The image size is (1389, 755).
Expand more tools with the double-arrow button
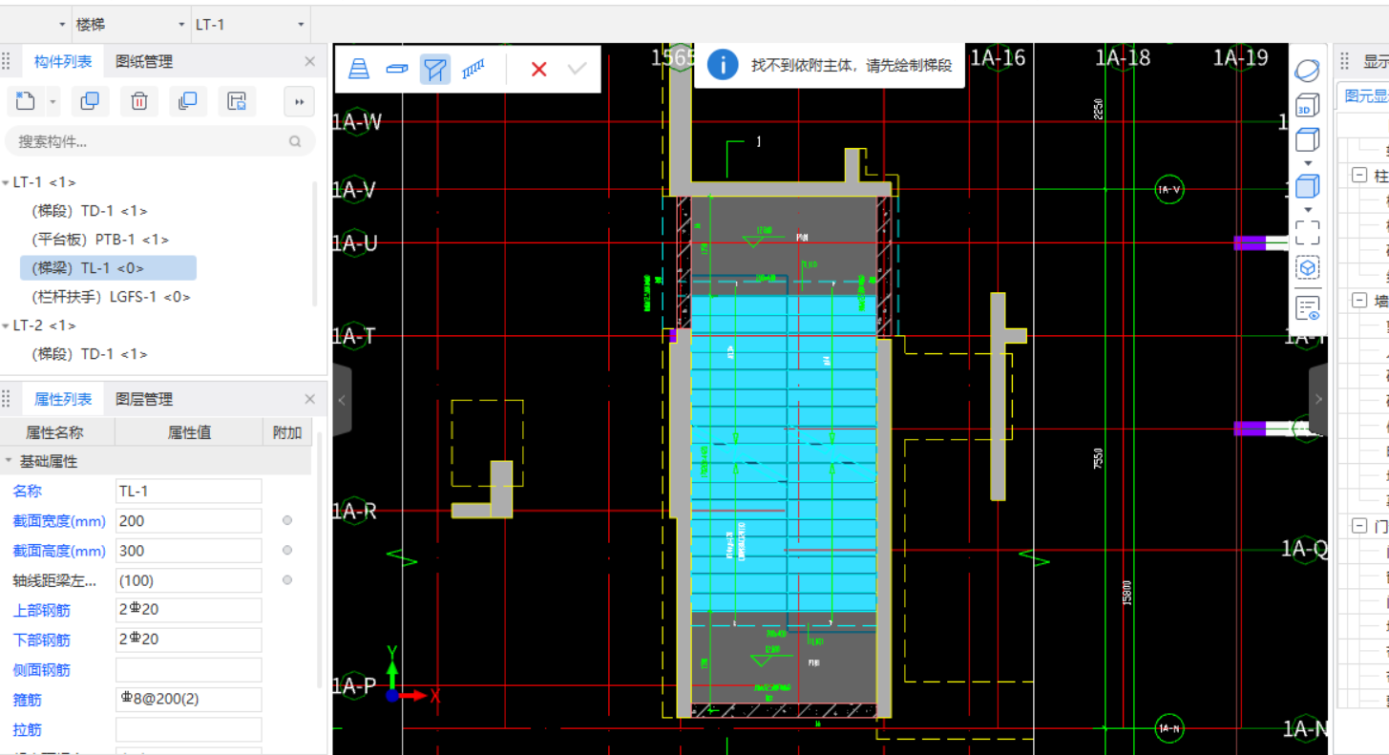[299, 101]
